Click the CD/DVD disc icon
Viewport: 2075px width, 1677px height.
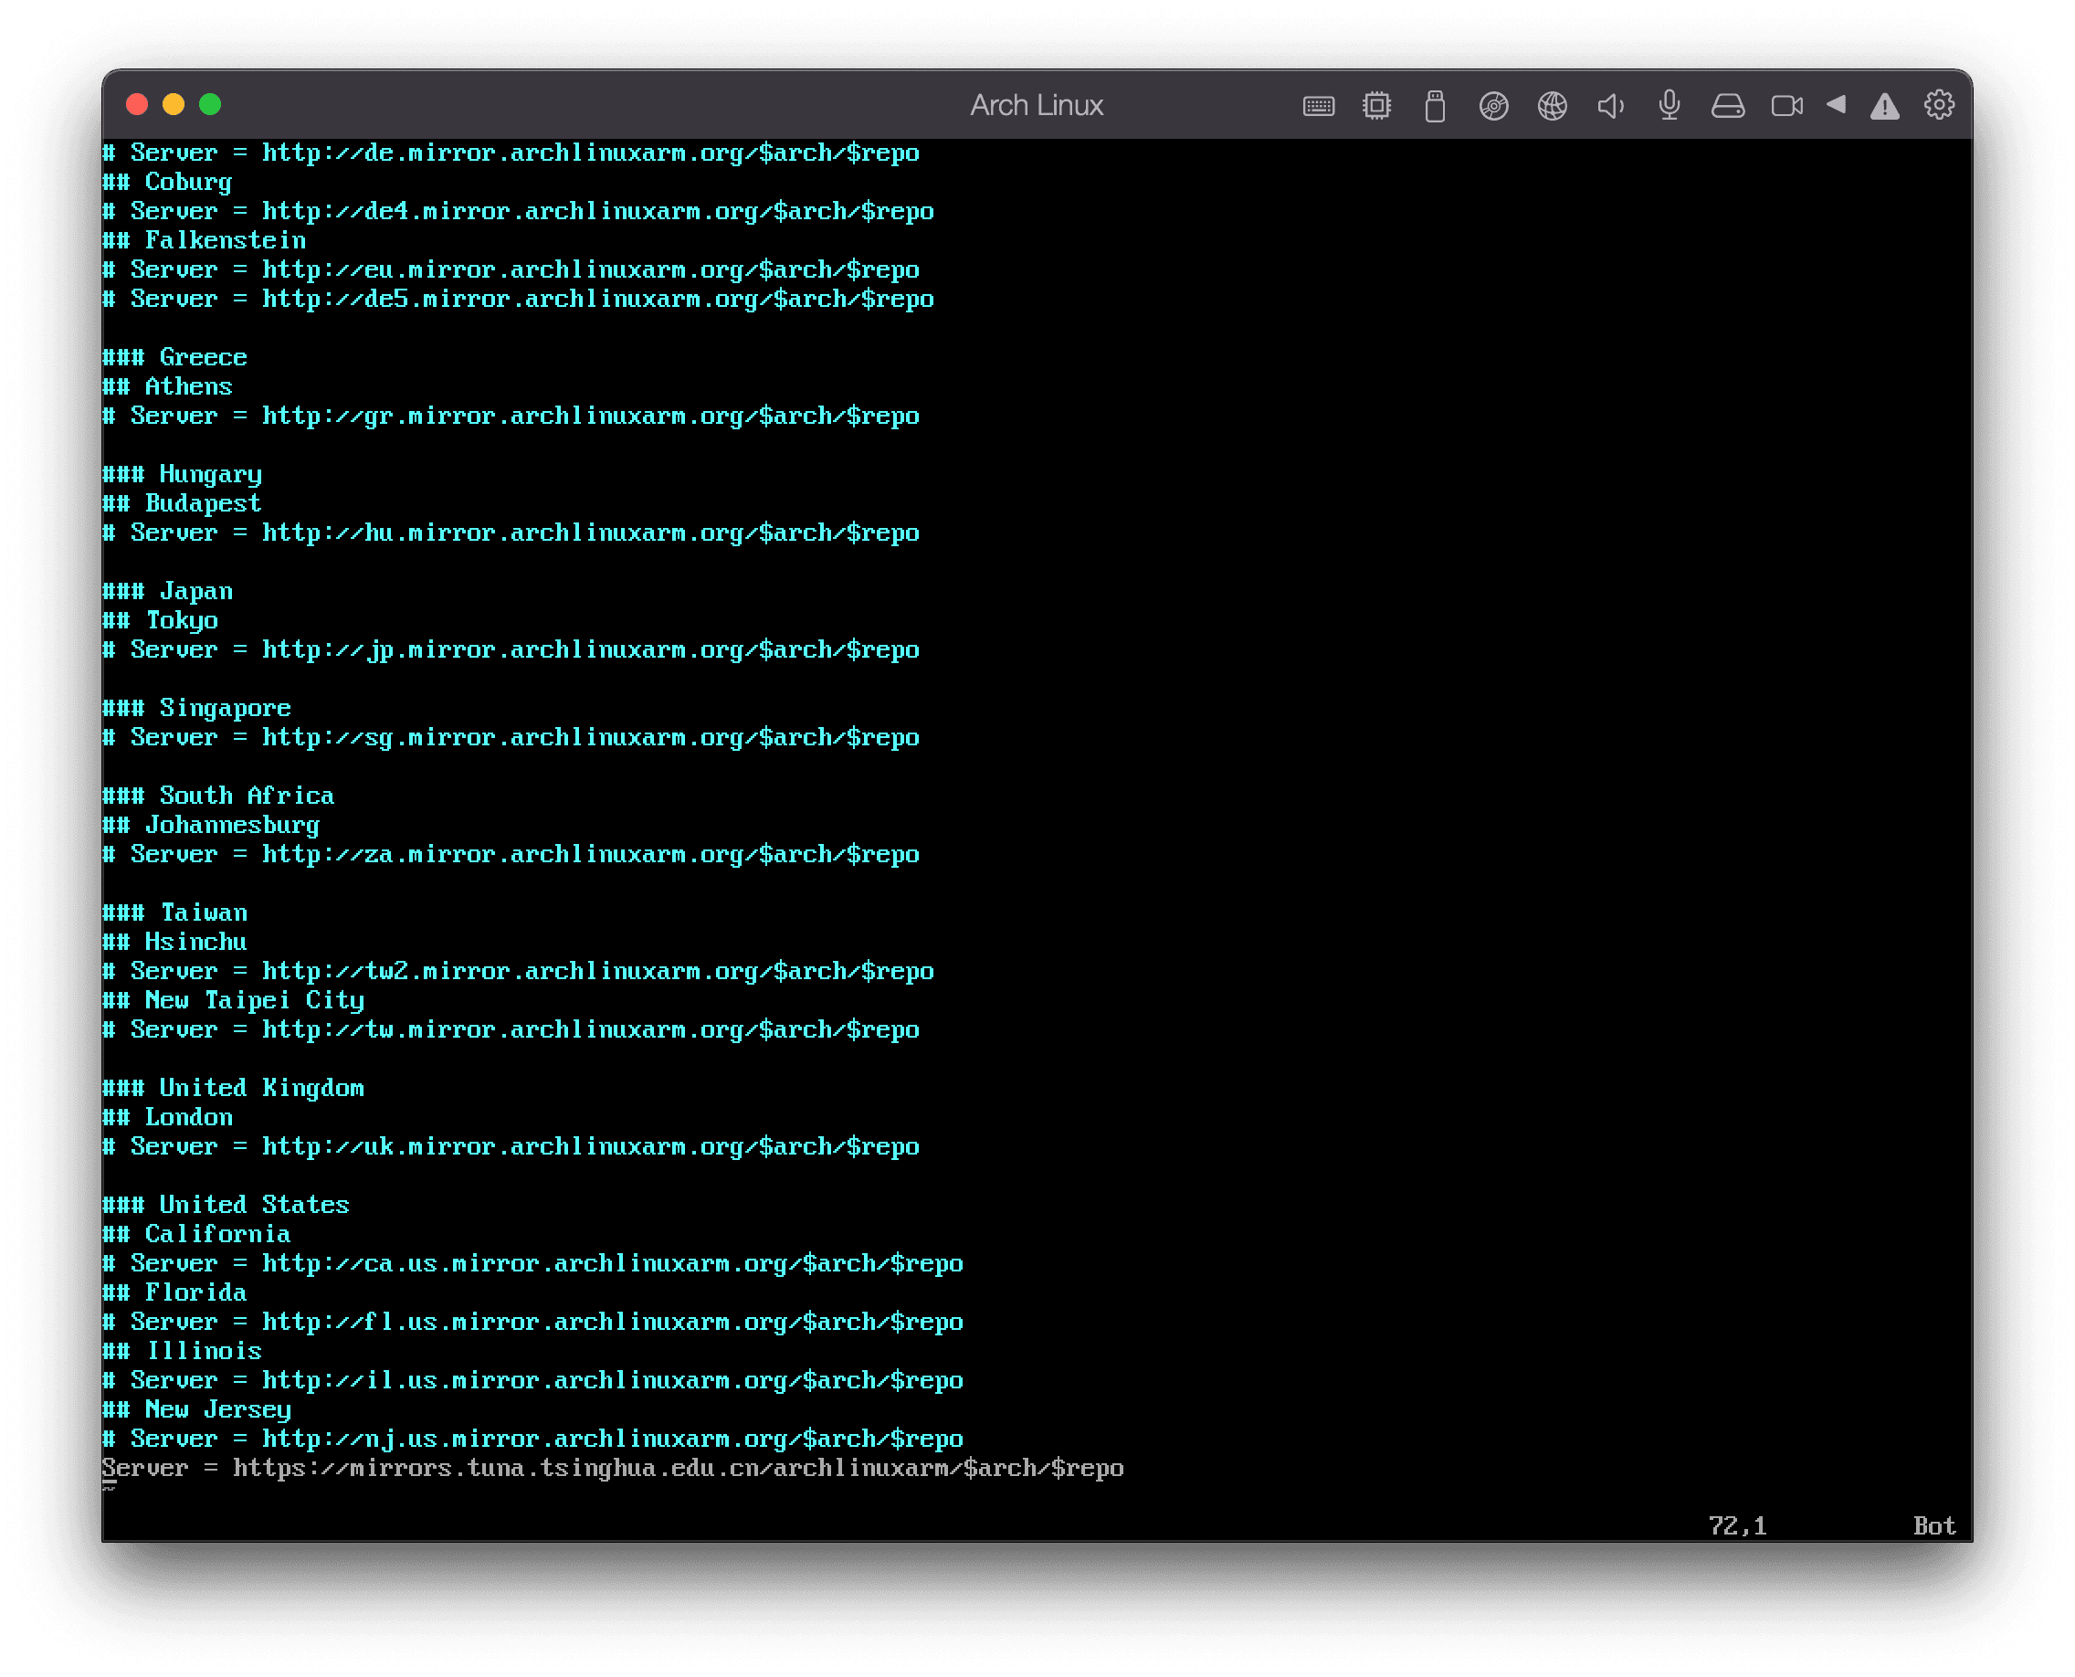1493,105
